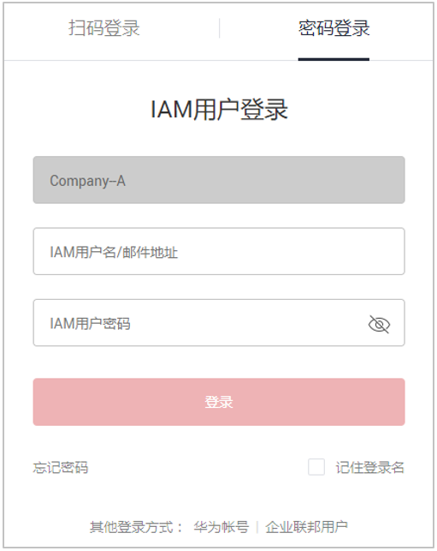Toggle password visibility eye icon
Screen dimensions: 437x551
click(379, 324)
